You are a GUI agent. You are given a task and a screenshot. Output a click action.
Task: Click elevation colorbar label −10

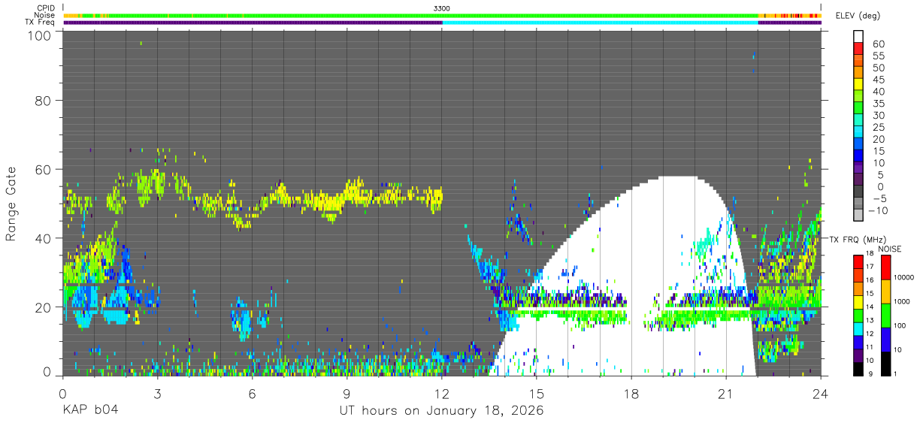[x=876, y=210]
